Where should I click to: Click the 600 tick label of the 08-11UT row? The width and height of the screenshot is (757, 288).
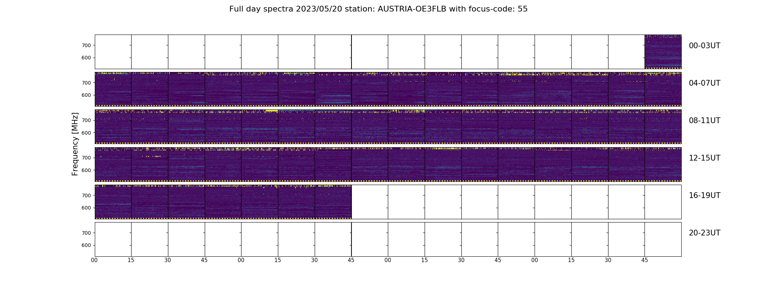pos(87,133)
